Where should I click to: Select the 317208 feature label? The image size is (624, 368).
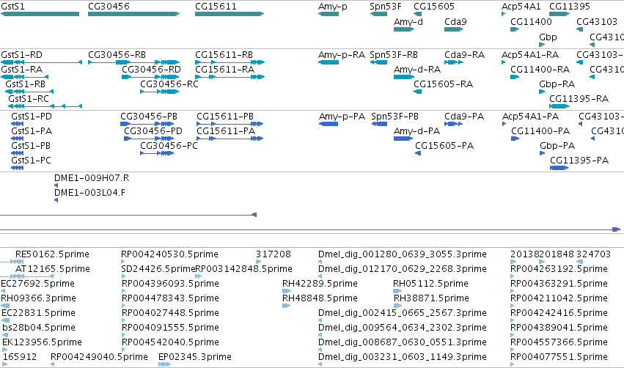tap(274, 254)
